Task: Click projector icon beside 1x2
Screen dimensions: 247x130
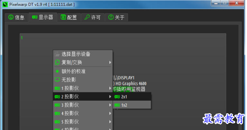Action: tap(117, 105)
